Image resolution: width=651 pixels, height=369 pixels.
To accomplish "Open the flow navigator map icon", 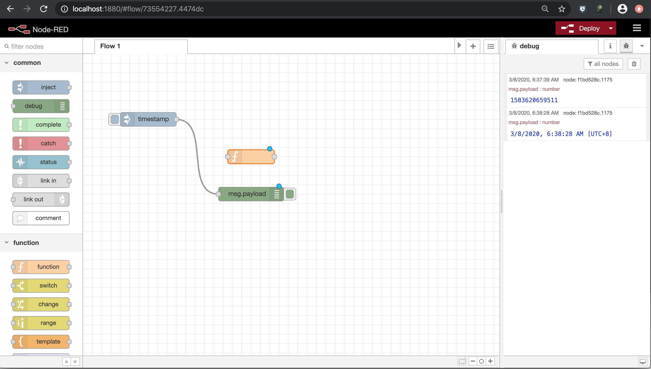I will [x=462, y=361].
